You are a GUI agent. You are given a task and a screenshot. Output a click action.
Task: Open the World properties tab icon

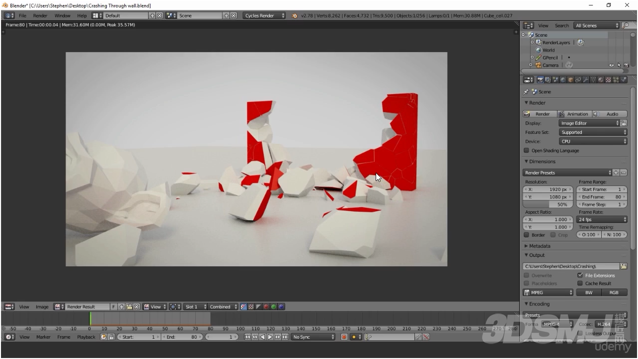pos(562,80)
